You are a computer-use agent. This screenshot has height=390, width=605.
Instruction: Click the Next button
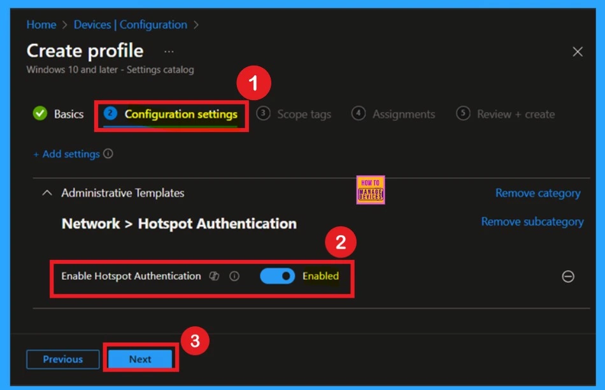coord(140,359)
